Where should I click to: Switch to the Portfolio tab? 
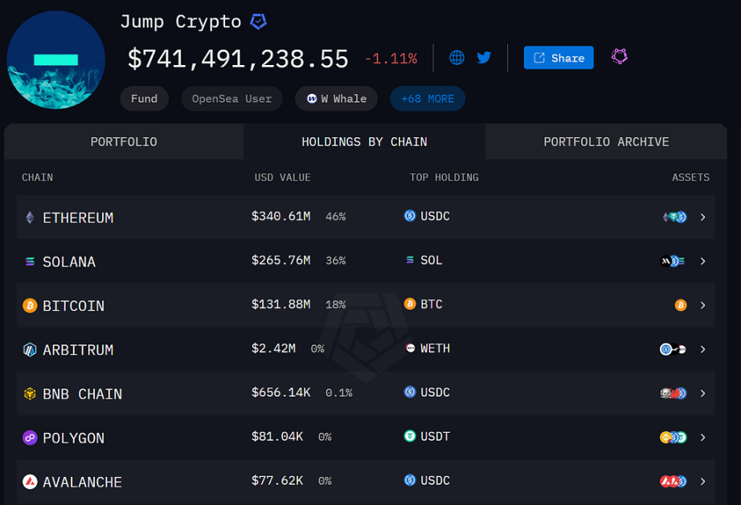coord(124,142)
